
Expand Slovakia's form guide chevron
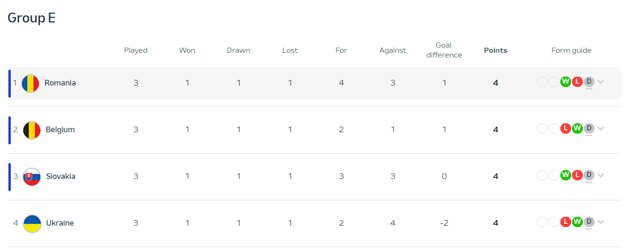[x=601, y=175]
